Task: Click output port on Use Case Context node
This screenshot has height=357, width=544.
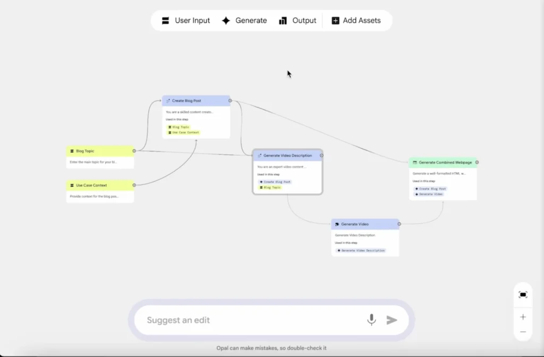Action: click(134, 185)
